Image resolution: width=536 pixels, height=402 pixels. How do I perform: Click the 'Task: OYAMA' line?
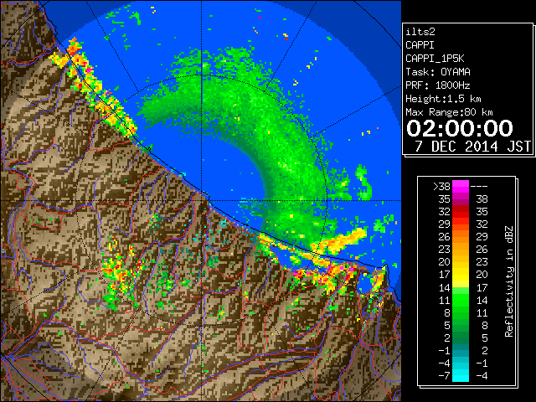(x=438, y=72)
